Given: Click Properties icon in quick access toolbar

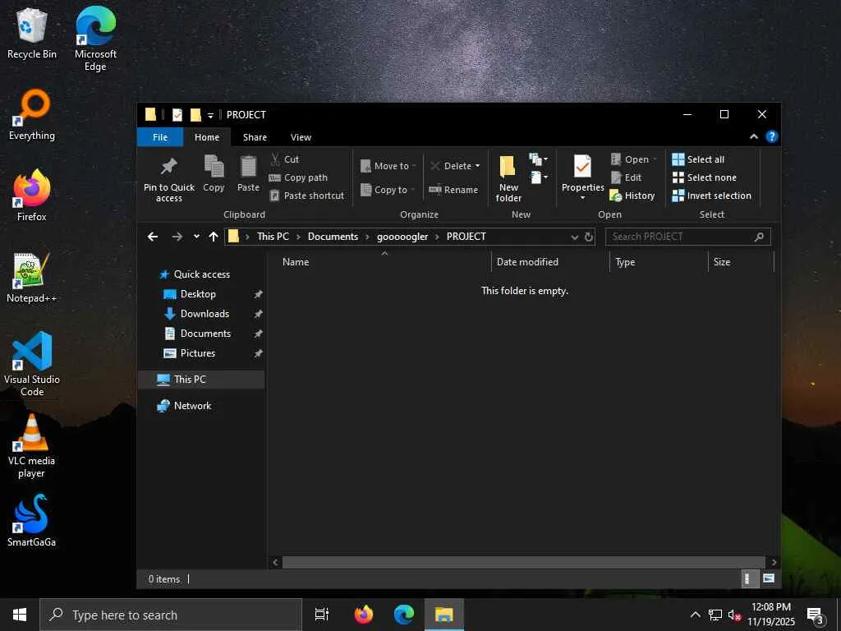Looking at the screenshot, I should pos(177,115).
